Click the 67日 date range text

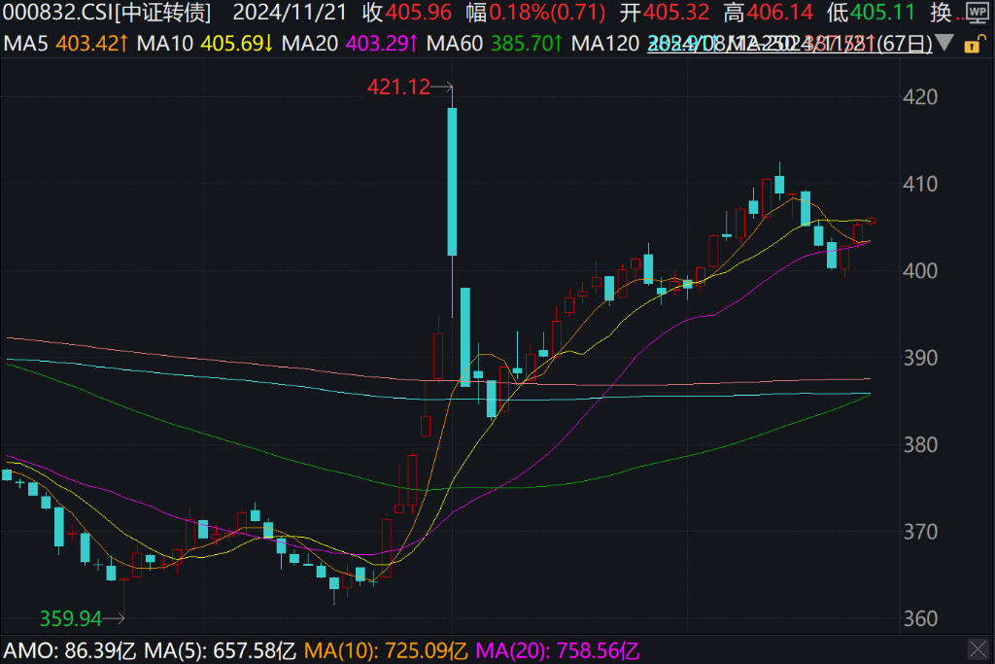pos(911,44)
